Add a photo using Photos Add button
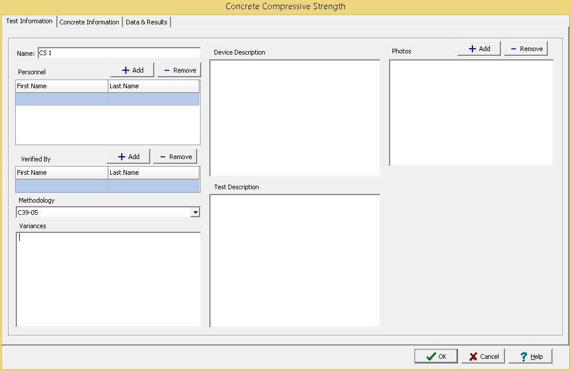Screen dimensions: 571x371 (x=479, y=49)
